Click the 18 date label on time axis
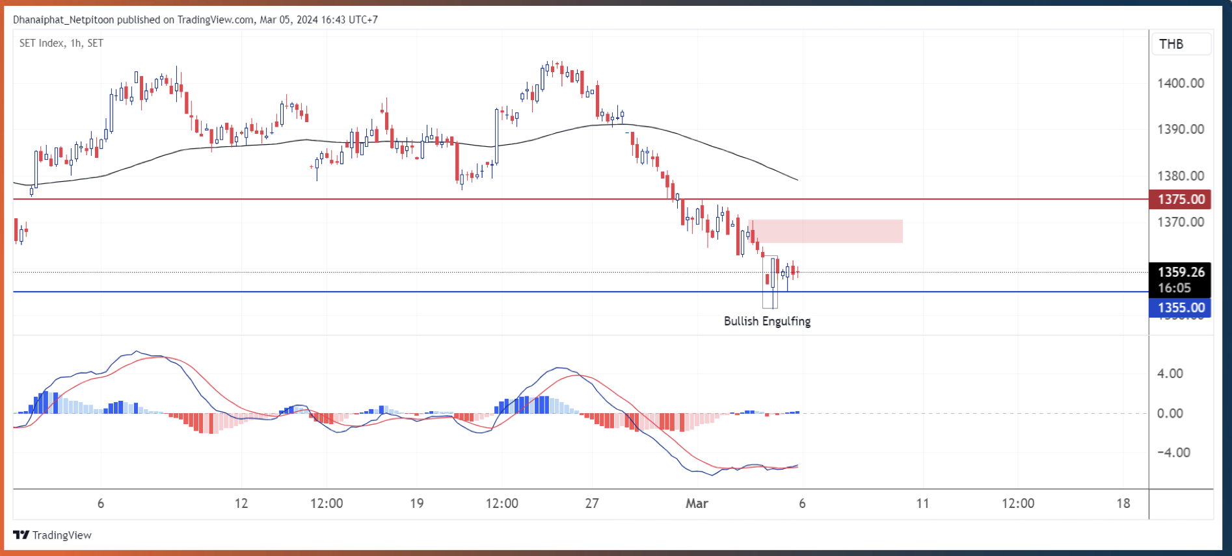 [x=1123, y=503]
